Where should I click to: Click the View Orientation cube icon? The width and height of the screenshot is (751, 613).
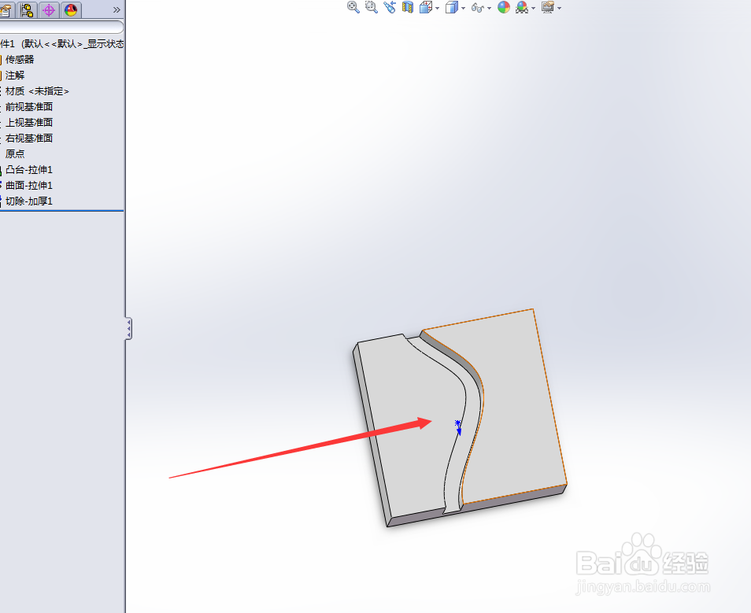(425, 7)
